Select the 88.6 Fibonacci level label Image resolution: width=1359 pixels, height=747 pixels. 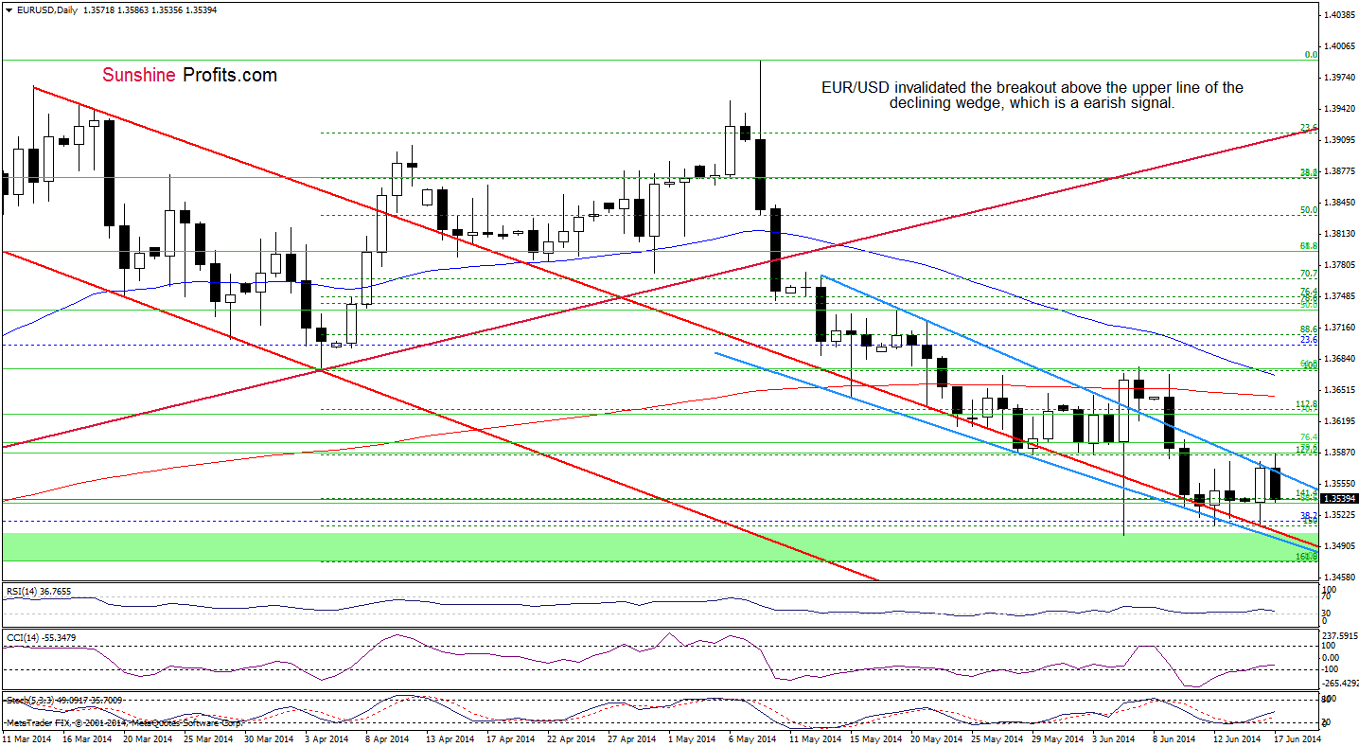click(x=1309, y=329)
